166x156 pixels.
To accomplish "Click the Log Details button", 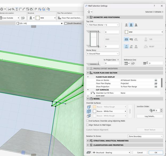I will click(x=150, y=116).
